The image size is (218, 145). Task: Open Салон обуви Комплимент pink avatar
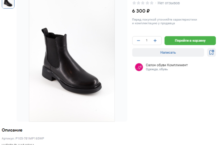click(x=139, y=67)
